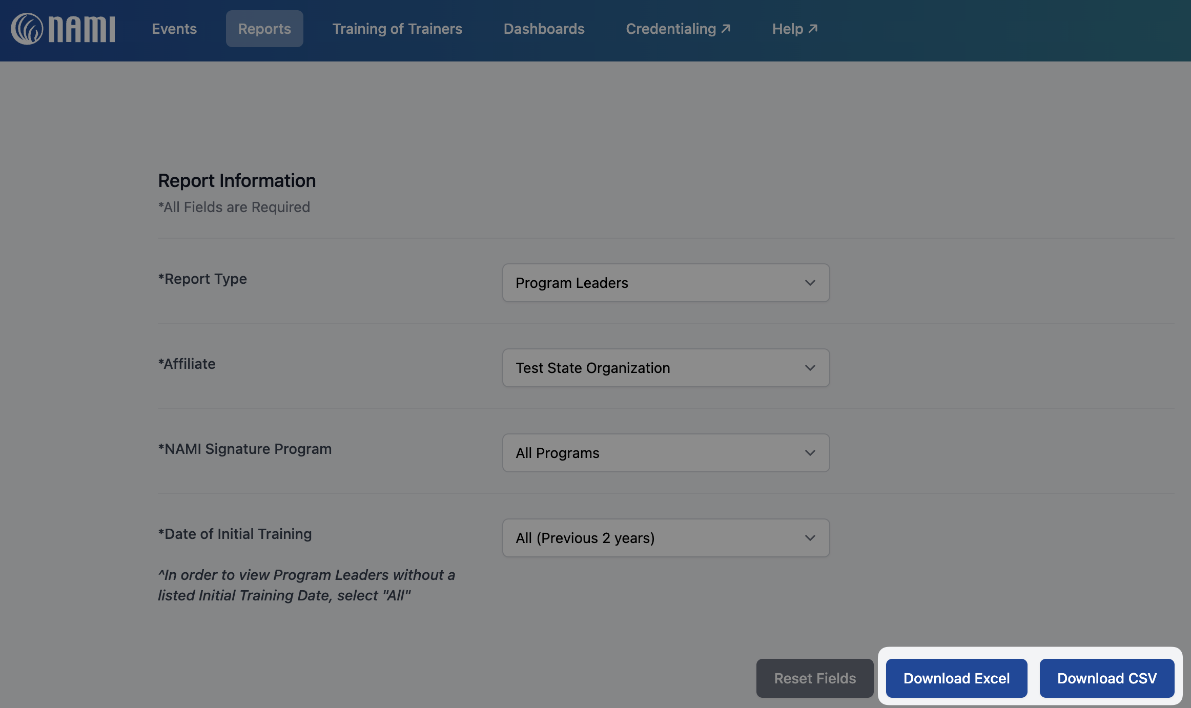The height and width of the screenshot is (708, 1191).
Task: Open the Help link
Action: (787, 29)
